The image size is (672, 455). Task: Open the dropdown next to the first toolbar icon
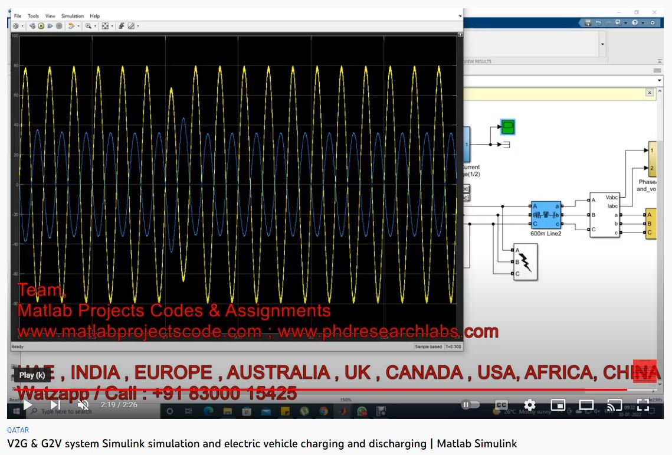(22, 25)
